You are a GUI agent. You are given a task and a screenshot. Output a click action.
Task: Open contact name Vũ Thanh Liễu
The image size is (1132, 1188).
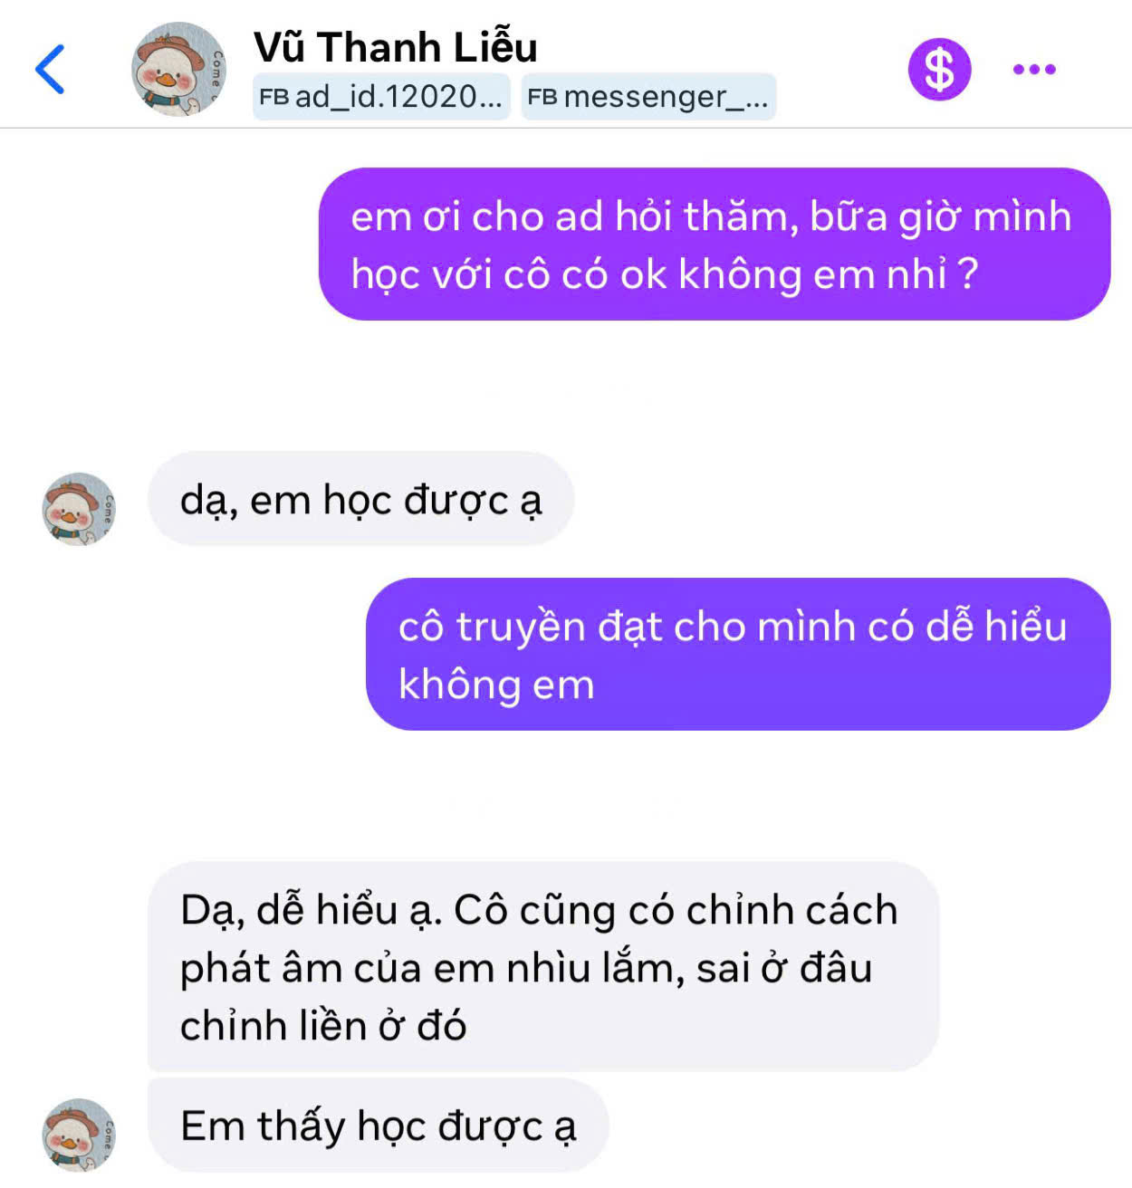tap(396, 47)
